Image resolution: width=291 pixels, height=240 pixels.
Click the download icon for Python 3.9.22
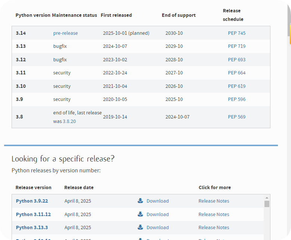140,201
